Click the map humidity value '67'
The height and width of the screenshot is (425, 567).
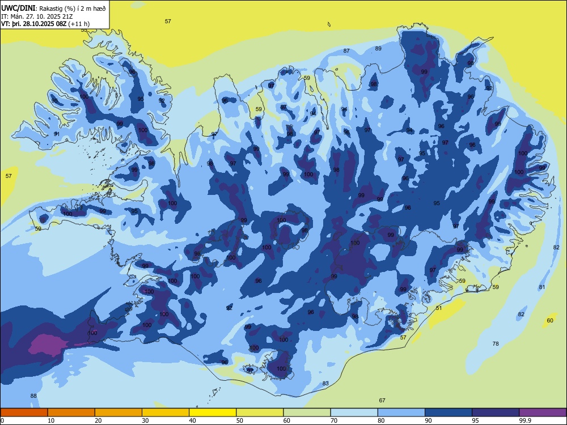[382, 401]
